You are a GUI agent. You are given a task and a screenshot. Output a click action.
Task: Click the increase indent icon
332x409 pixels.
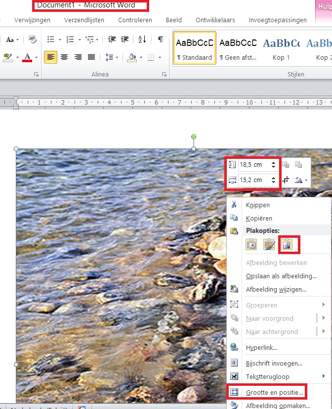[x=124, y=39]
